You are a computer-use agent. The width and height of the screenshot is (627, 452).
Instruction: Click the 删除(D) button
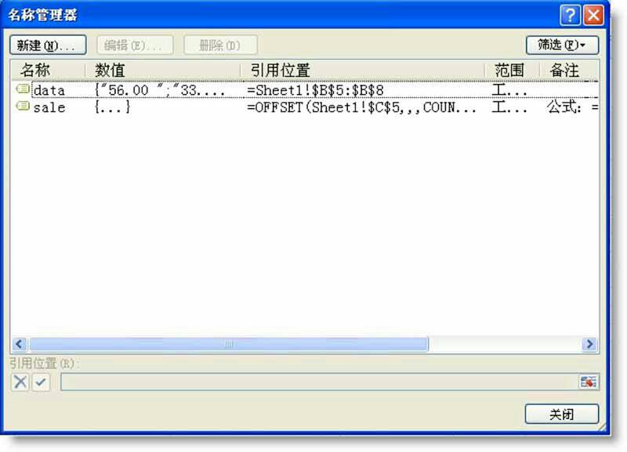220,45
